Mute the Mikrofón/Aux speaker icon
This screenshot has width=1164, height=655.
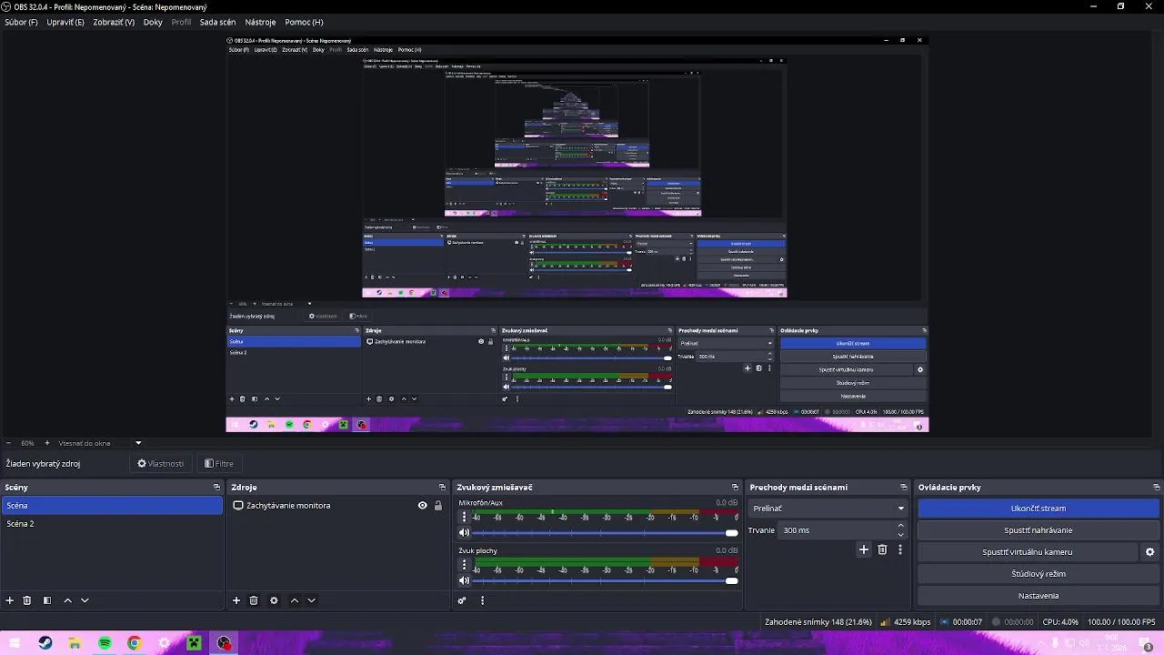coord(464,533)
